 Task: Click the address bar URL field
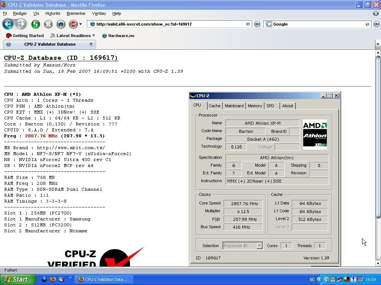(x=169, y=24)
